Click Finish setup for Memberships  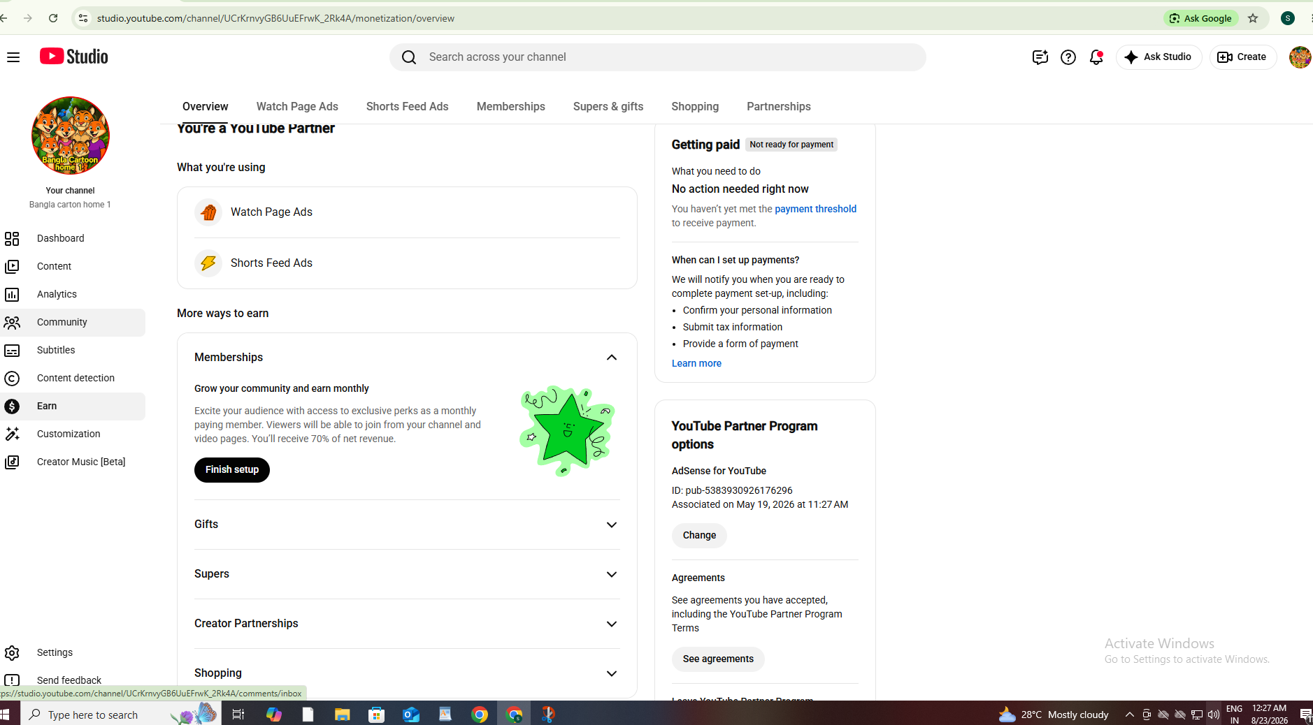tap(232, 470)
